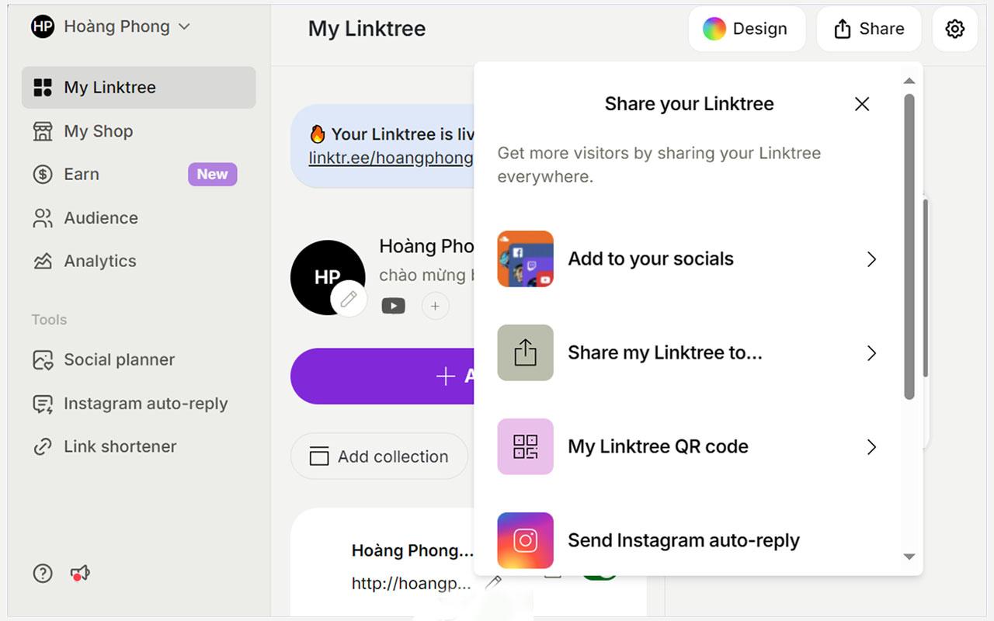
Task: Click the Link shortener chain icon
Action: (43, 447)
